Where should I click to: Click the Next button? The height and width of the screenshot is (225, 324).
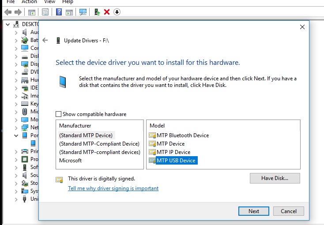254,211
